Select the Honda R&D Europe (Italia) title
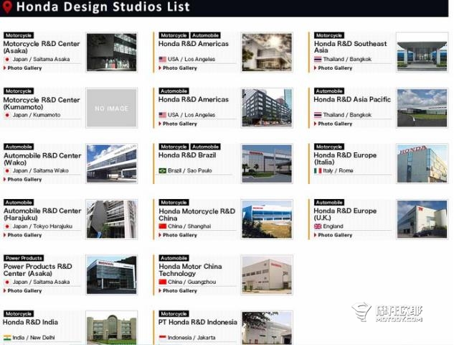 tap(345, 158)
